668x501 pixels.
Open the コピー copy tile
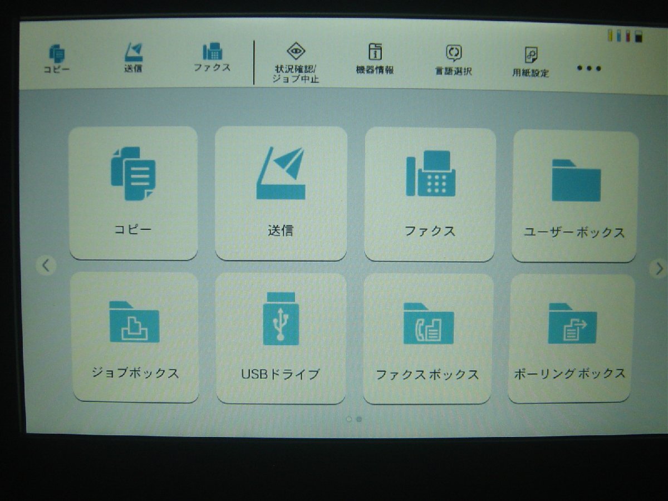[134, 193]
